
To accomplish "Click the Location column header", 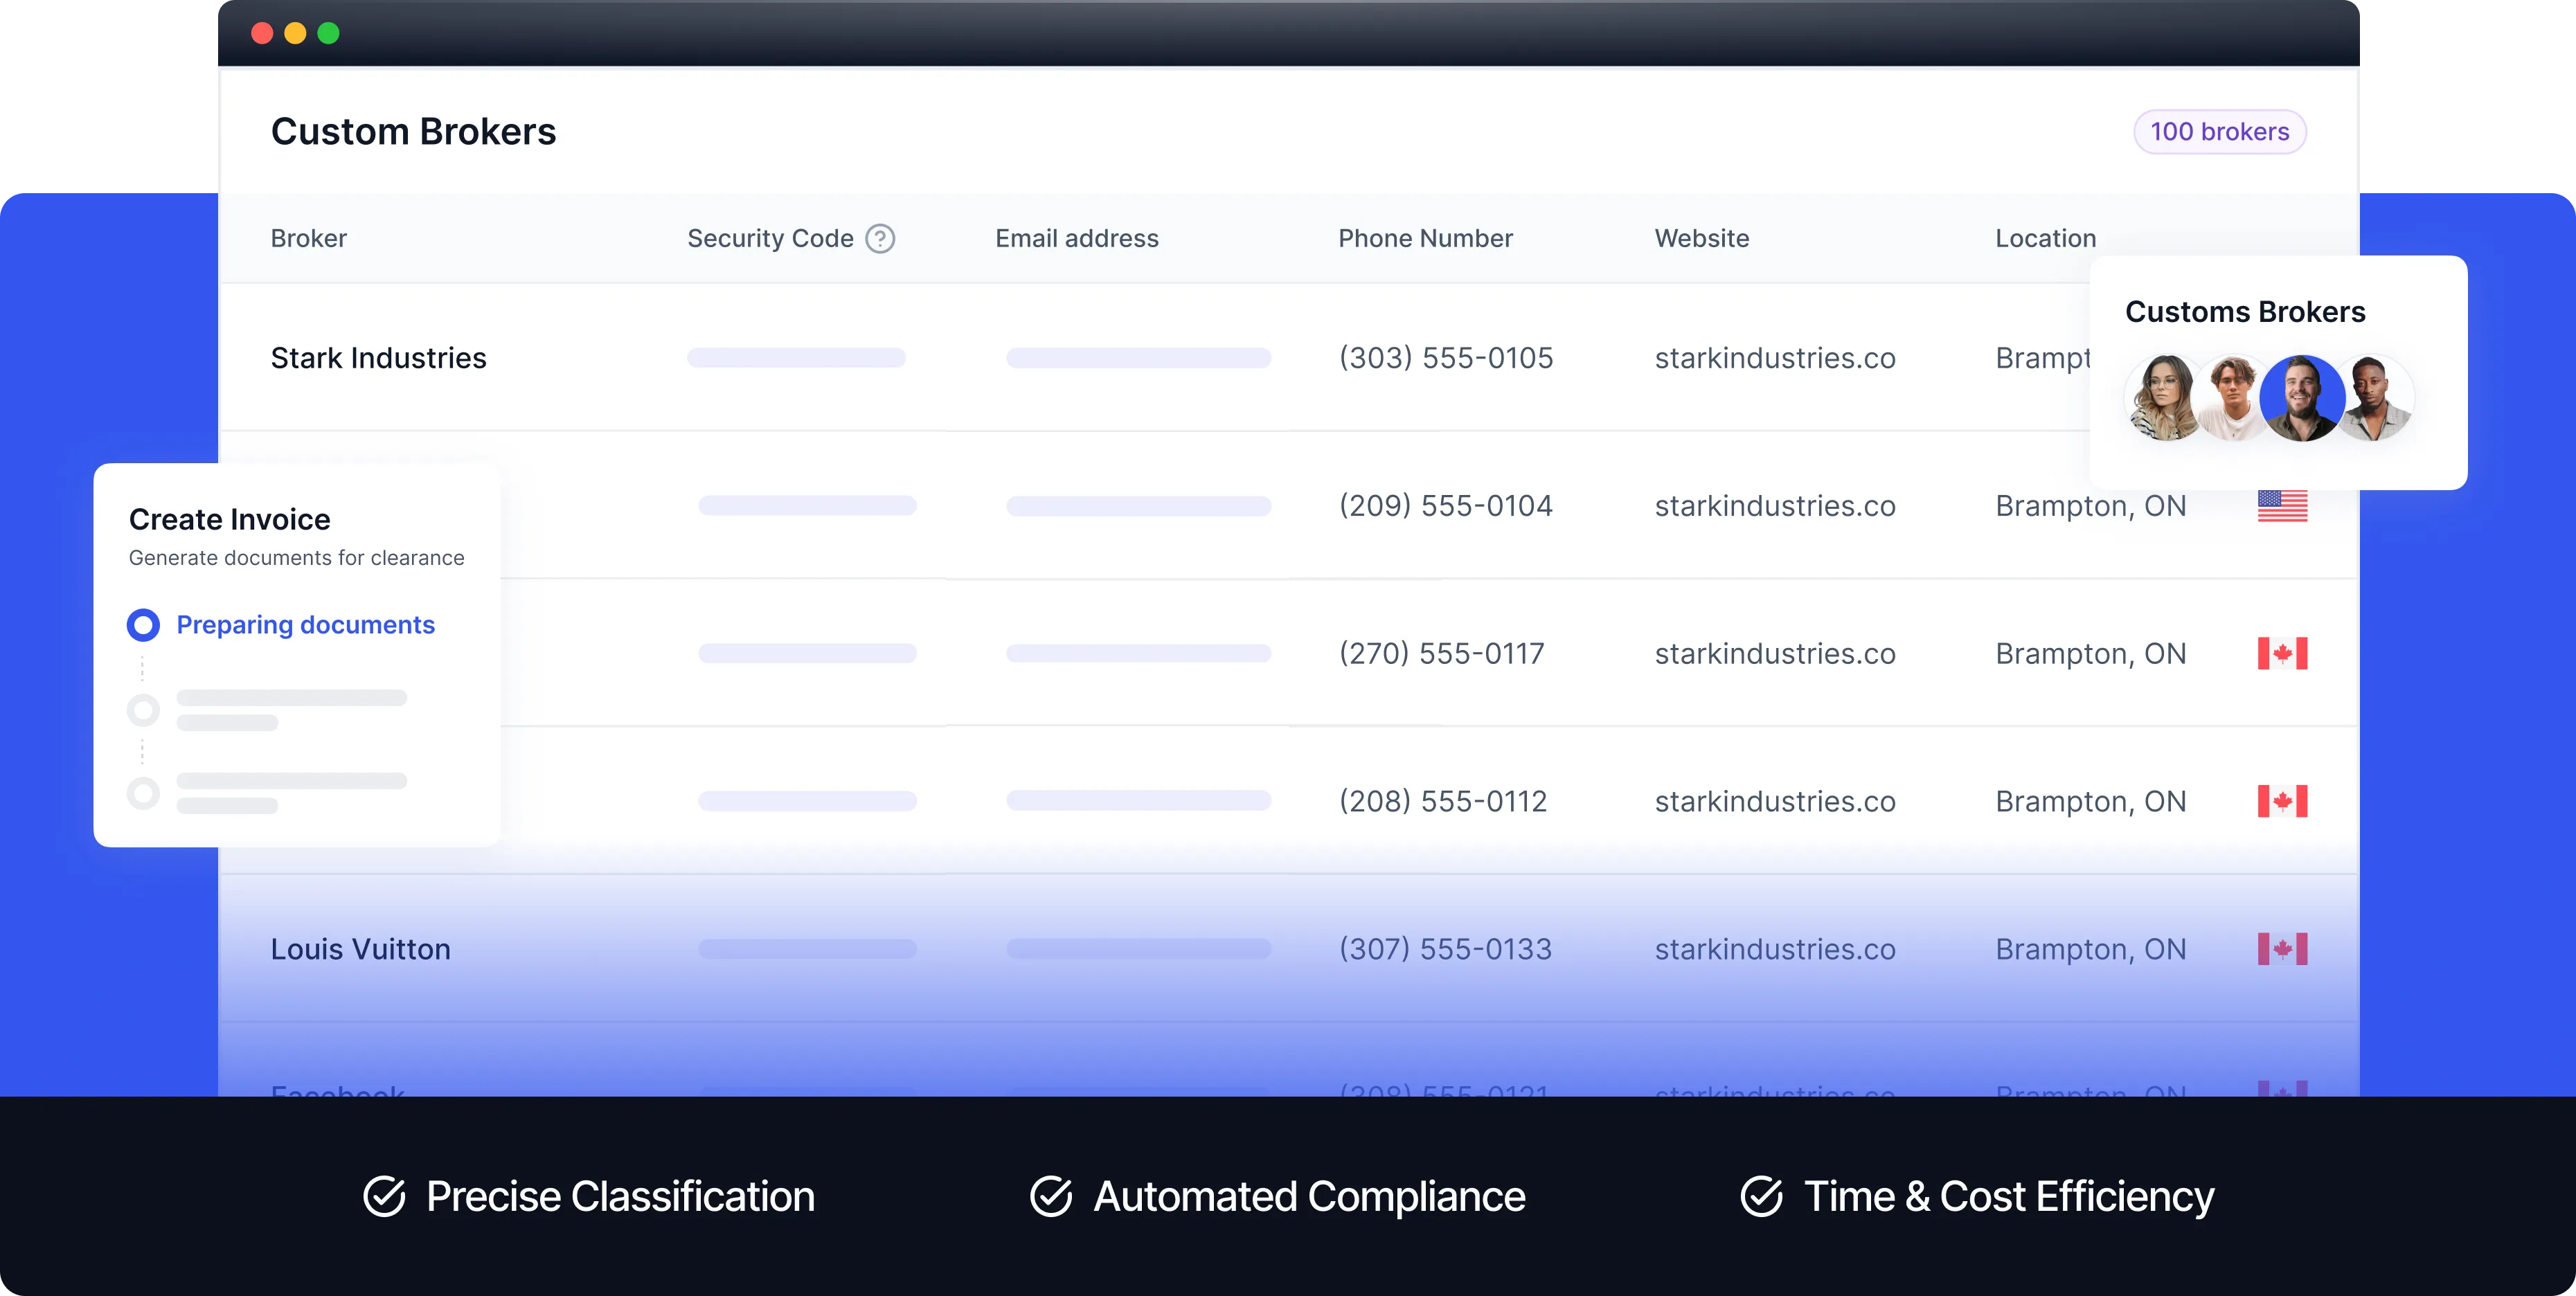I will tap(2045, 238).
